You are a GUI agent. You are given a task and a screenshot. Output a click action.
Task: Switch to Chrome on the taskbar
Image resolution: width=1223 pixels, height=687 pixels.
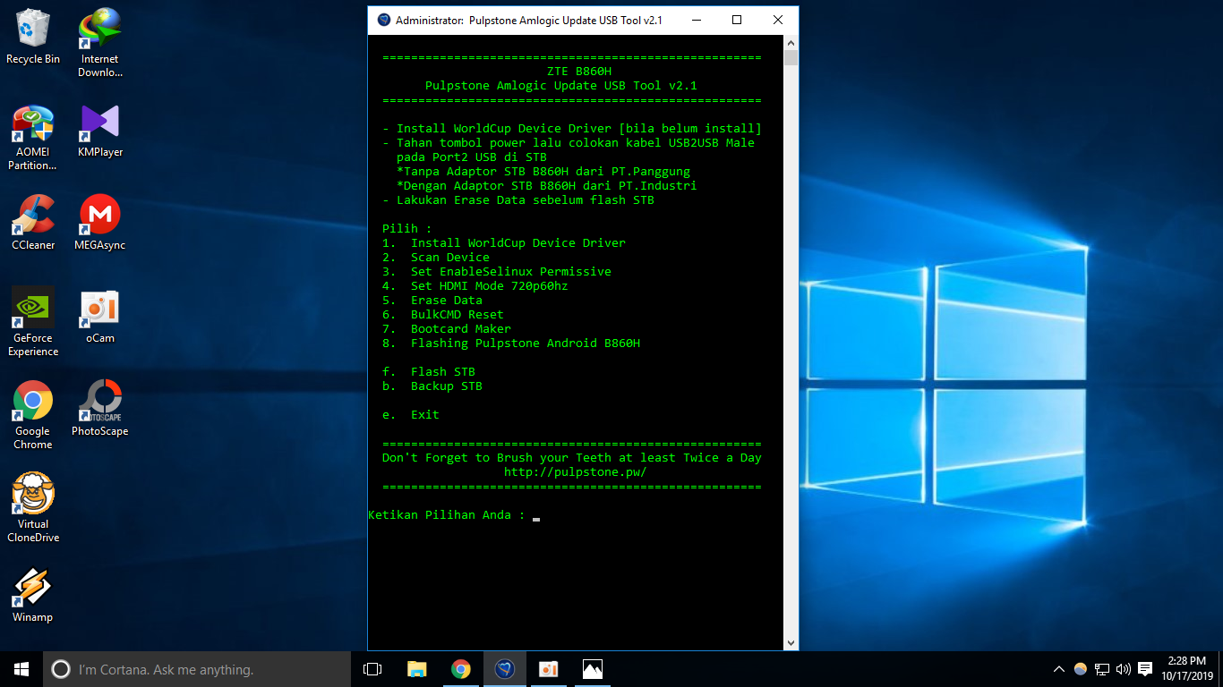point(461,669)
